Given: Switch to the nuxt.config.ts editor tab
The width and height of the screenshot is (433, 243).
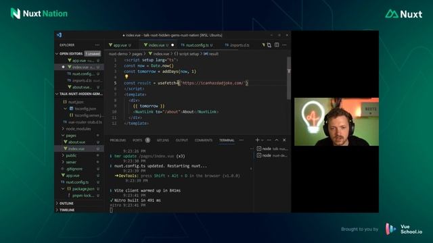Looking at the screenshot, I should coord(197,45).
